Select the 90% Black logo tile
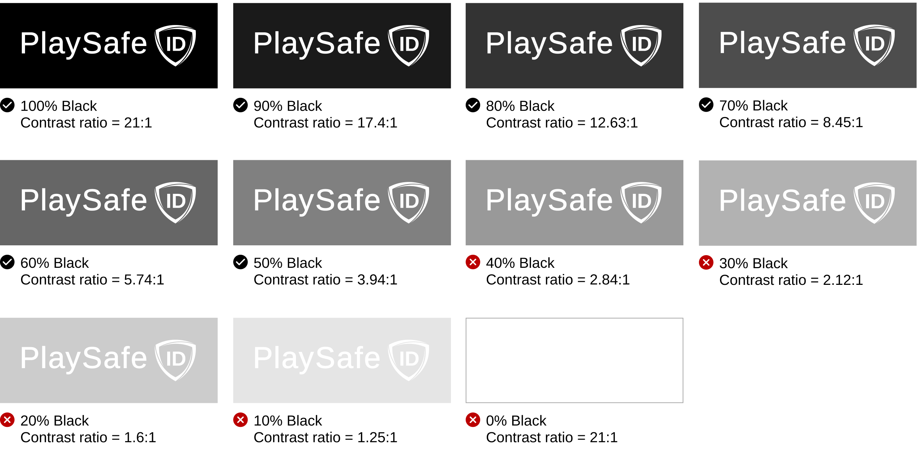Viewport: 922px width, 474px height. tap(342, 46)
